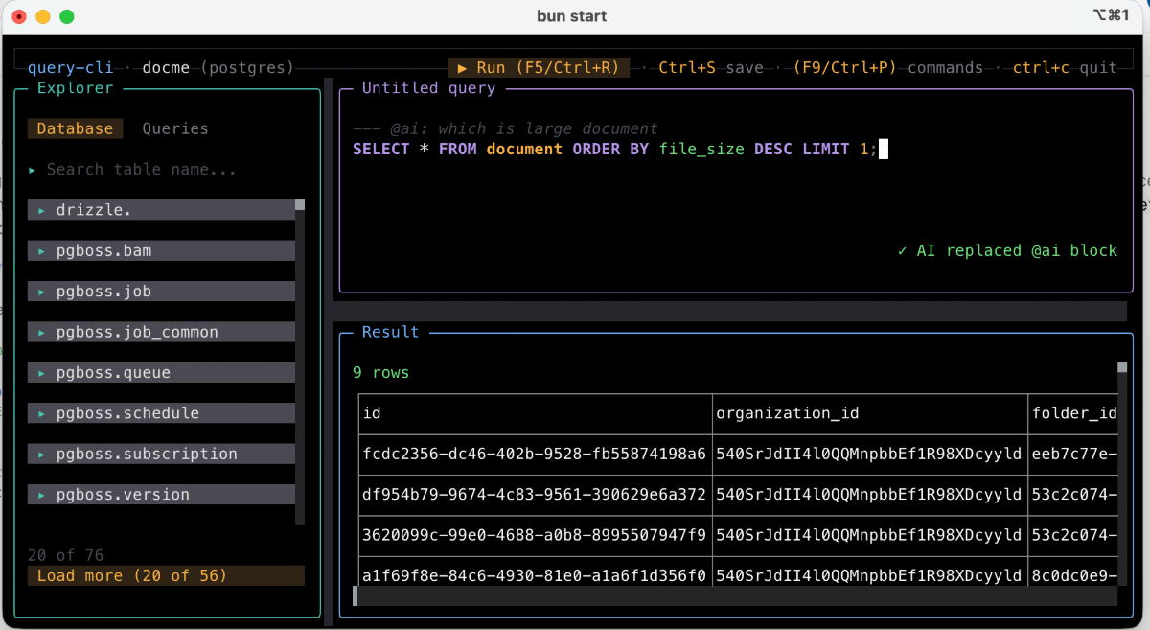Open commands palette (F9/Ctrl+P)
This screenshot has width=1150, height=630.
pyautogui.click(x=887, y=68)
